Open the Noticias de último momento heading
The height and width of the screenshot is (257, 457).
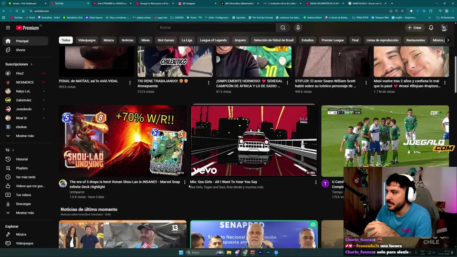[x=89, y=210]
